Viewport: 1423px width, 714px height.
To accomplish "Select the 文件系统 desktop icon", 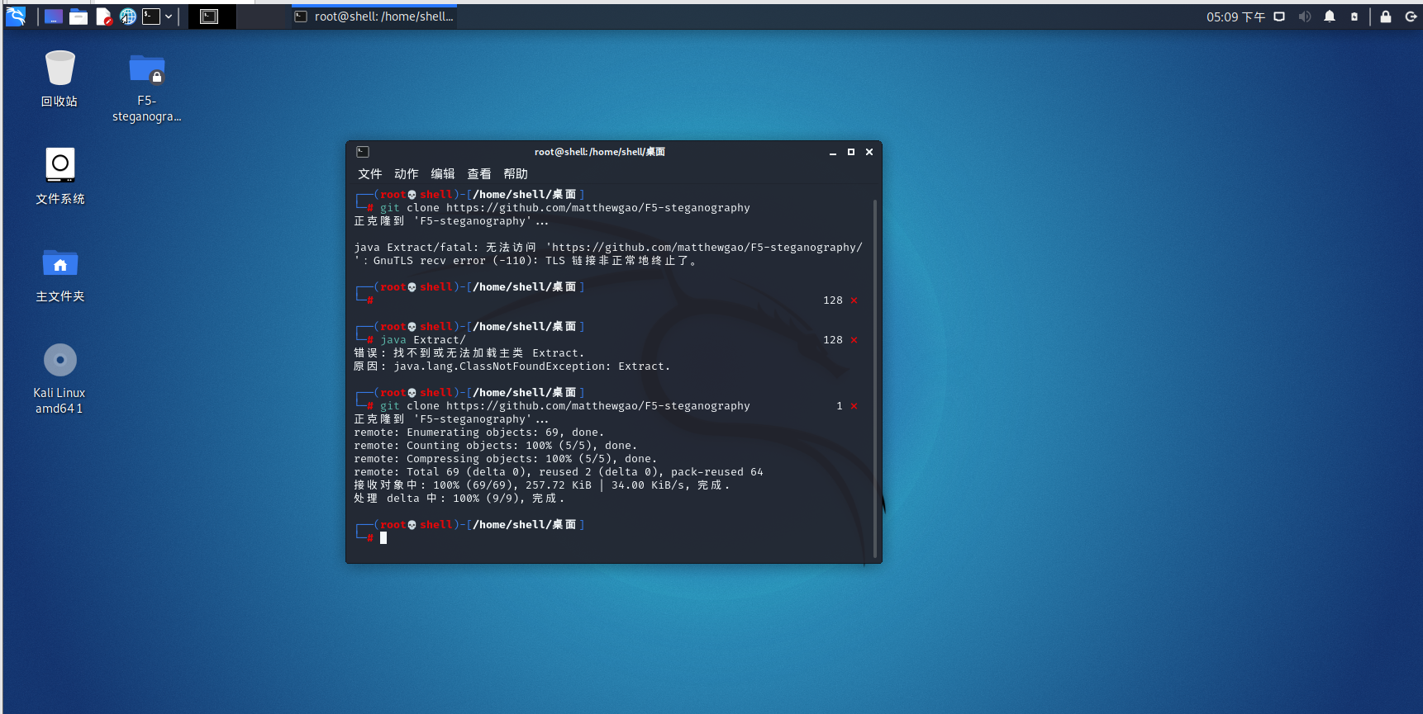I will click(60, 176).
